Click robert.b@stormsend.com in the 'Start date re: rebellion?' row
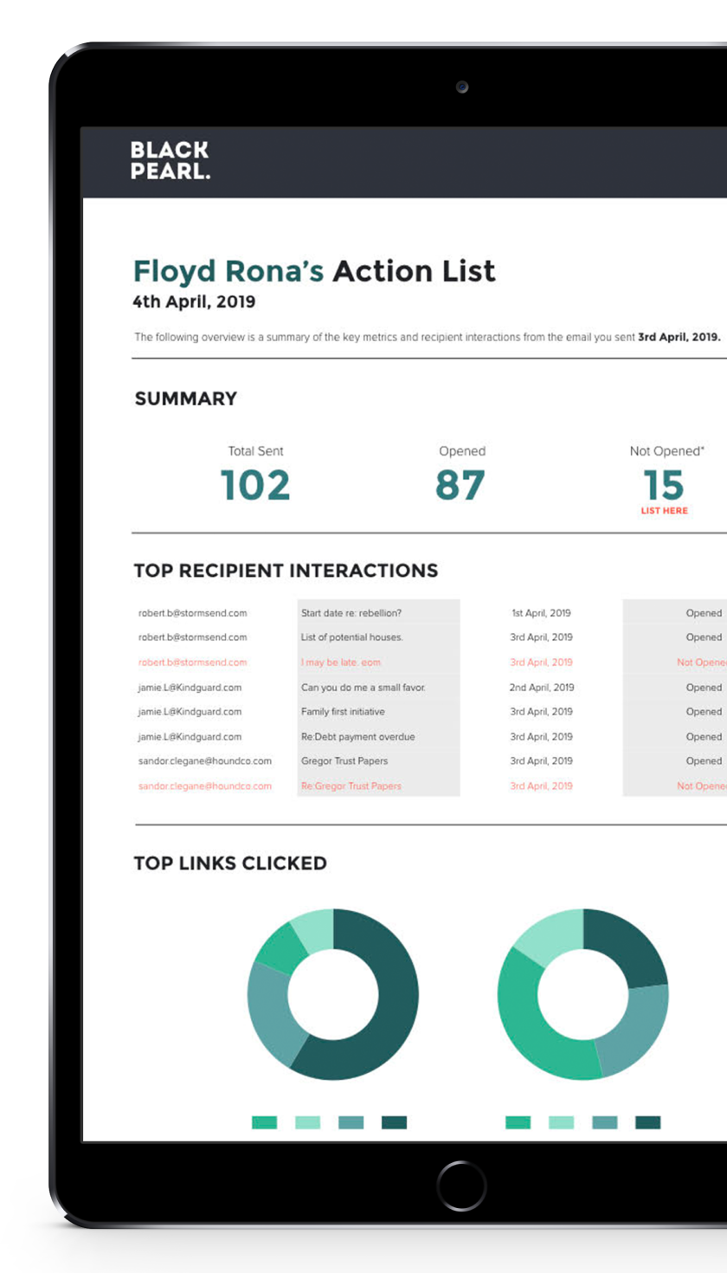The height and width of the screenshot is (1273, 727). click(193, 613)
